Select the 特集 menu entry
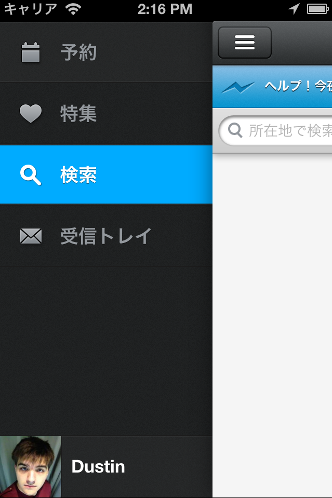332x498 pixels. coord(106,113)
